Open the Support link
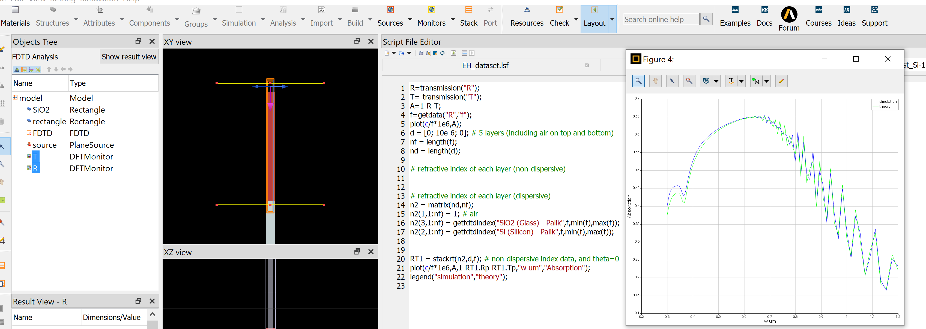Screen dimensions: 926x329 click(874, 17)
